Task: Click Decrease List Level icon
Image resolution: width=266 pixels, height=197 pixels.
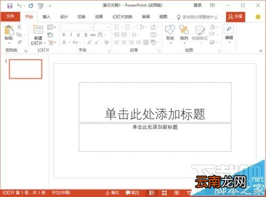Action: (x=117, y=35)
